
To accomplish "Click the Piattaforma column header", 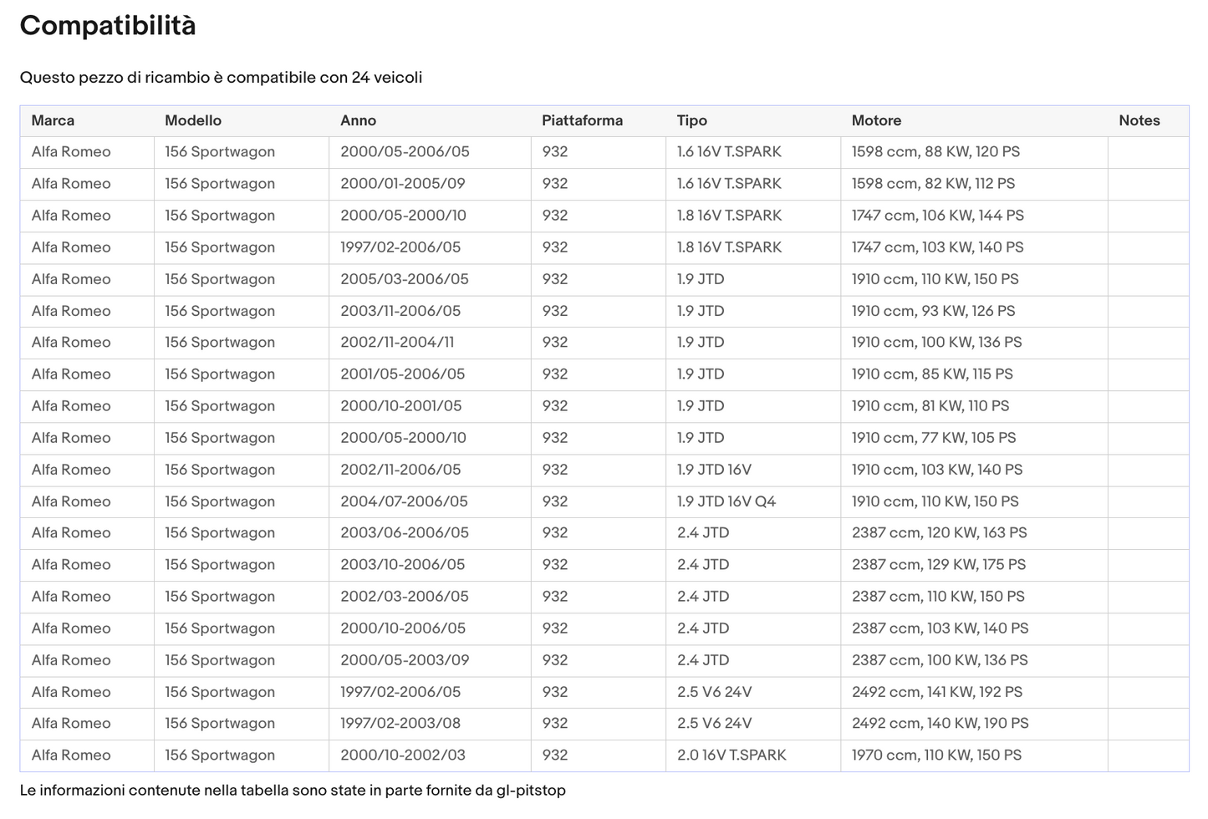I will coord(582,120).
